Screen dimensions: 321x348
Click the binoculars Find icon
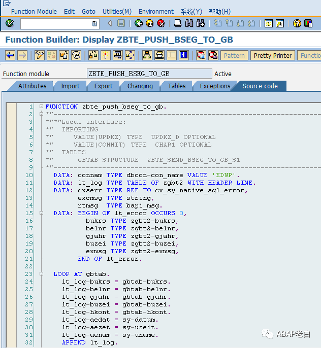pyautogui.click(x=189, y=23)
